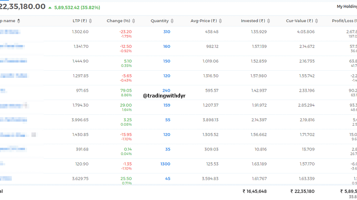
Task: Select the row with LTP 971.65
Action: coord(178,92)
